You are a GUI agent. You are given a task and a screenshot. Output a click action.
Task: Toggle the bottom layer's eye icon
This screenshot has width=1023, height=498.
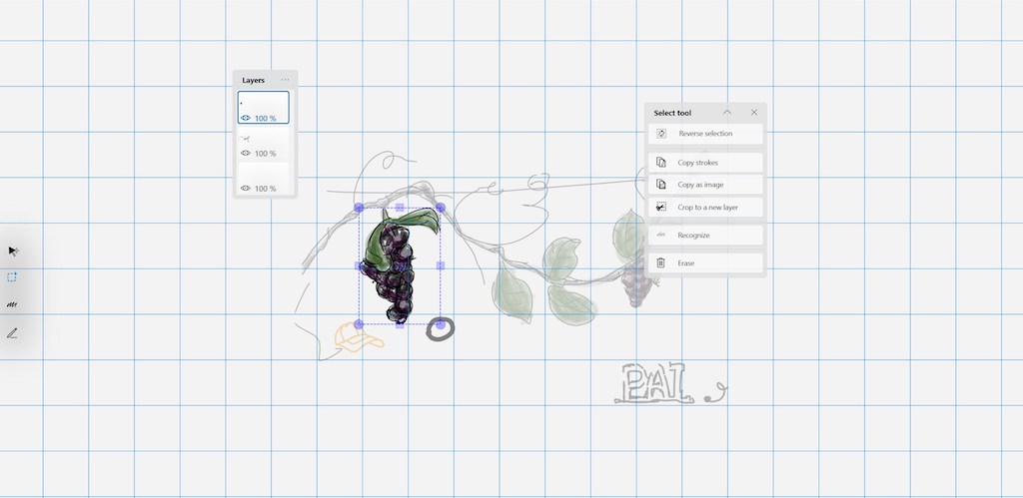(246, 189)
